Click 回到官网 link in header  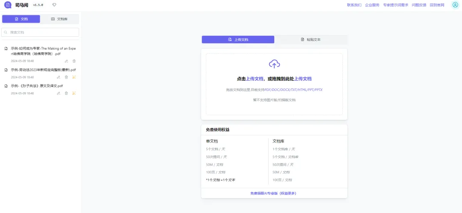point(437,5)
